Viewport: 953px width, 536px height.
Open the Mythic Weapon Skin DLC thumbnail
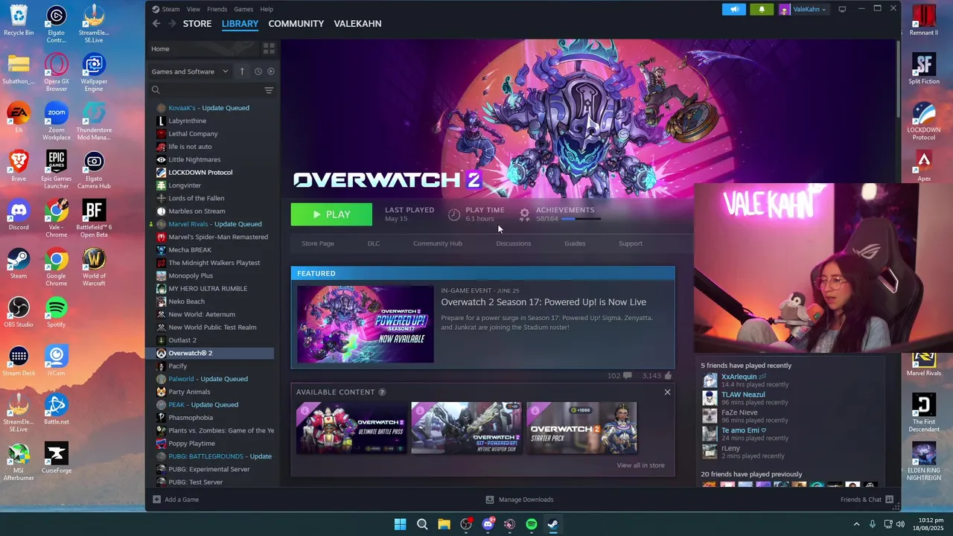point(466,428)
